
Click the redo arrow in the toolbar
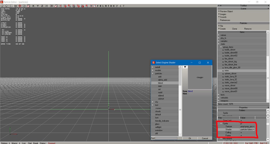click(6, 6)
